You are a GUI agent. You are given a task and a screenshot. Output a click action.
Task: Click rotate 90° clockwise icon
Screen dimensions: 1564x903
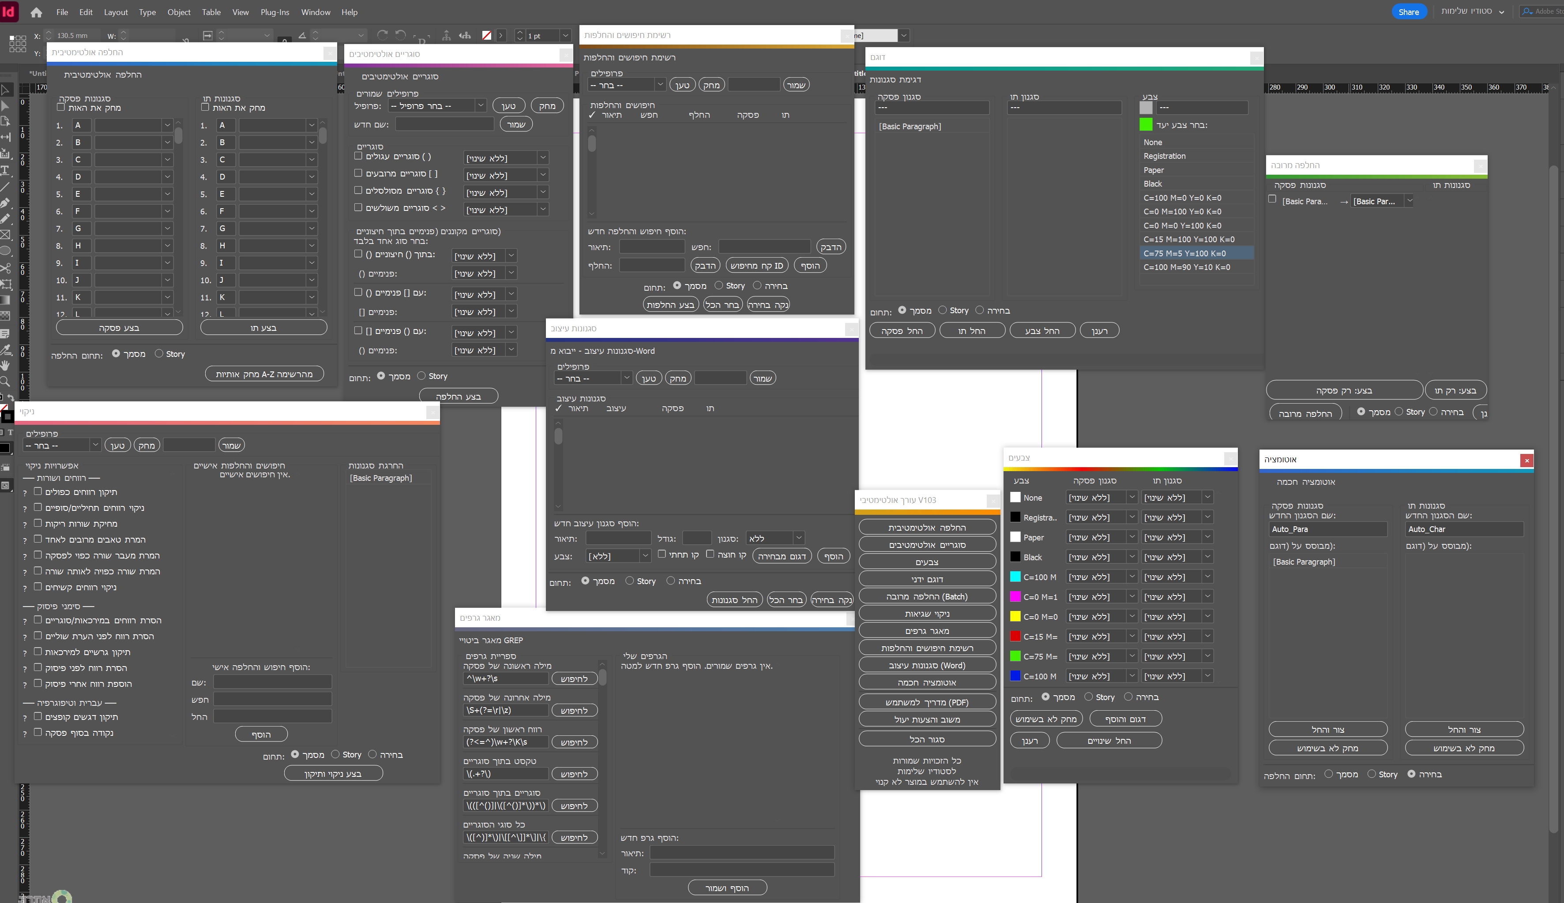pyautogui.click(x=383, y=35)
